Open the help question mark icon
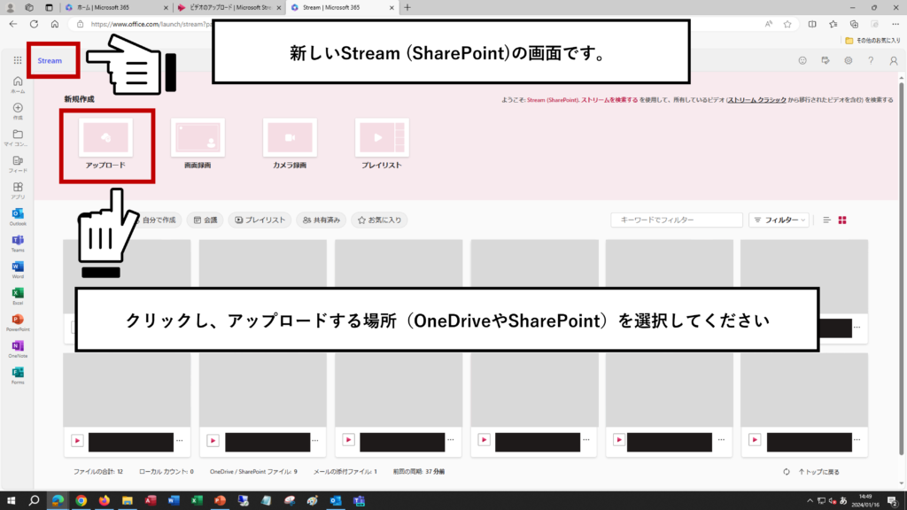Image resolution: width=907 pixels, height=510 pixels. pyautogui.click(x=871, y=60)
